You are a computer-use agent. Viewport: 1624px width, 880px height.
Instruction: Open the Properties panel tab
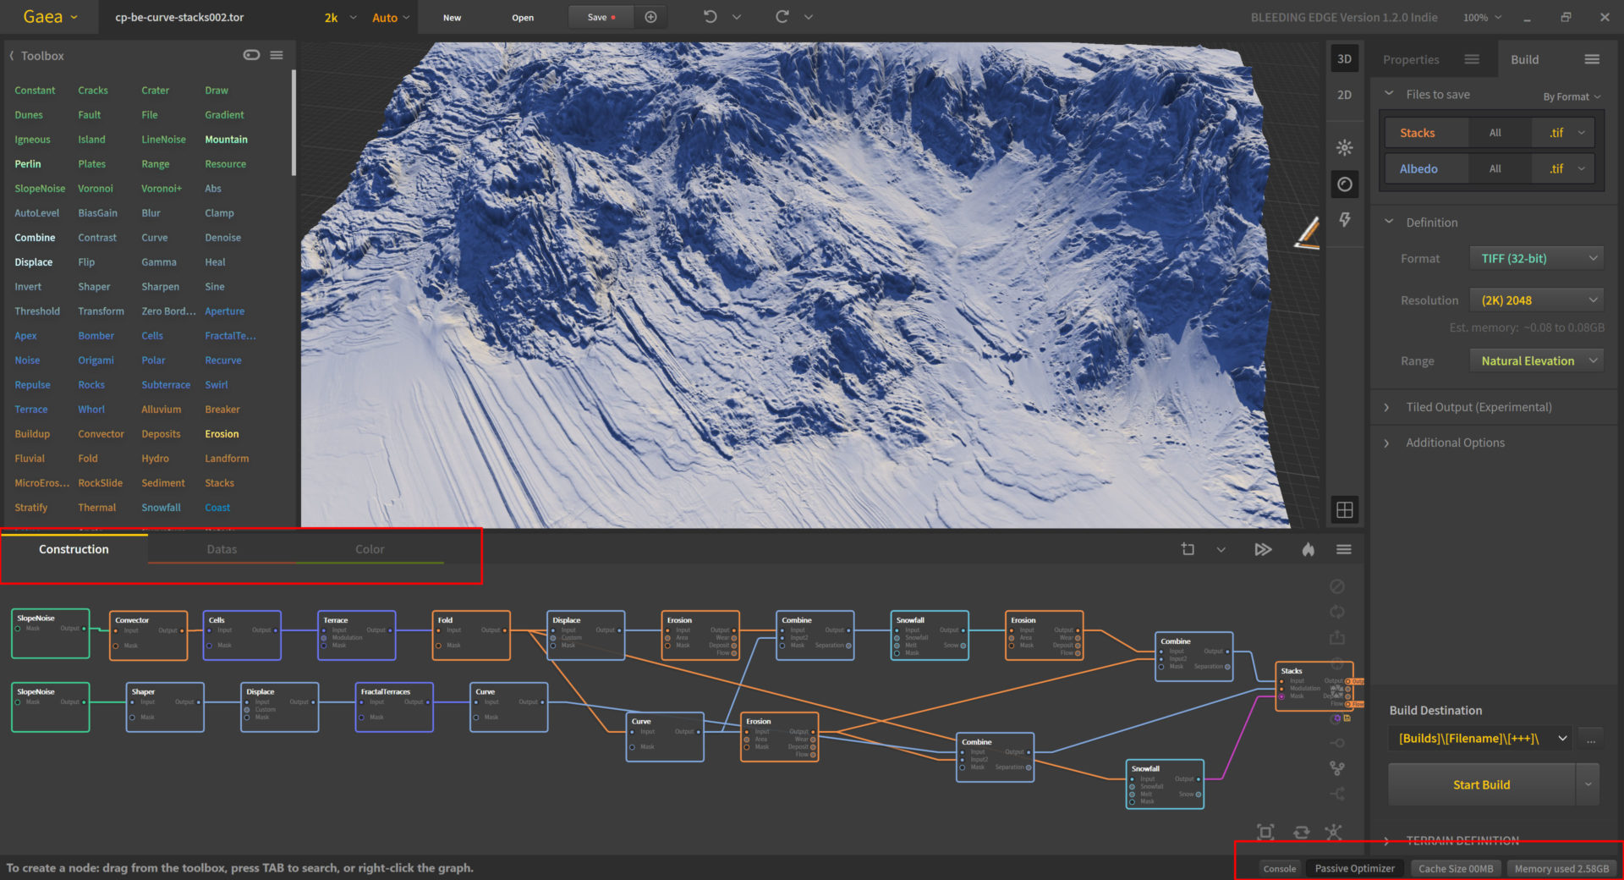(x=1411, y=60)
